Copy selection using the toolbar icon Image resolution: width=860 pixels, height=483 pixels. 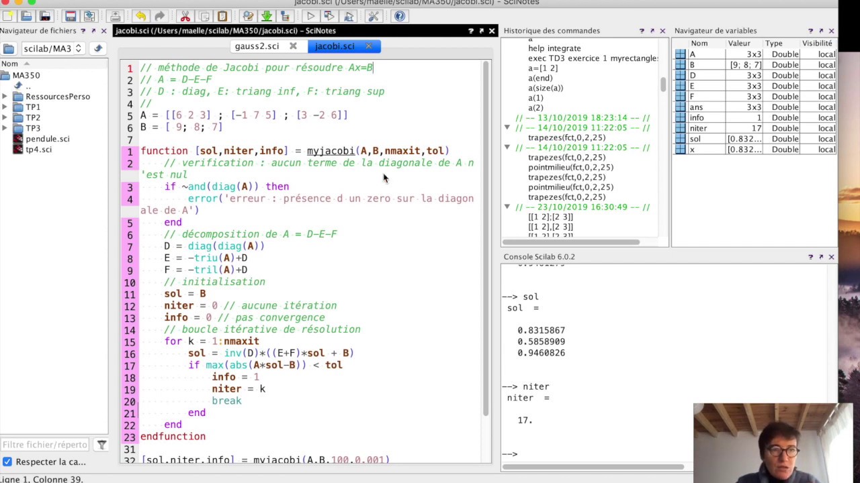pos(204,16)
